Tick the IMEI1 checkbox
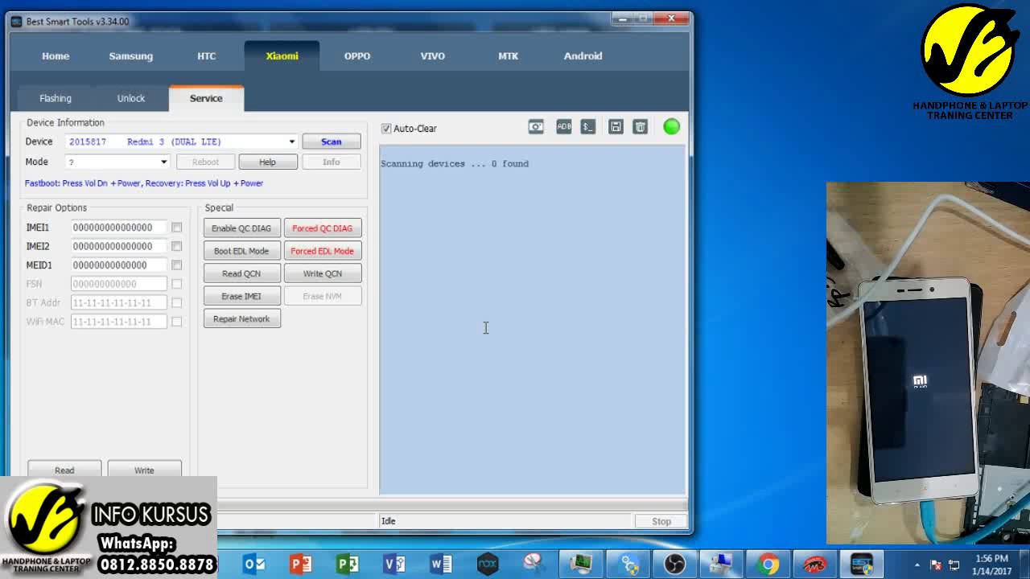 click(176, 228)
